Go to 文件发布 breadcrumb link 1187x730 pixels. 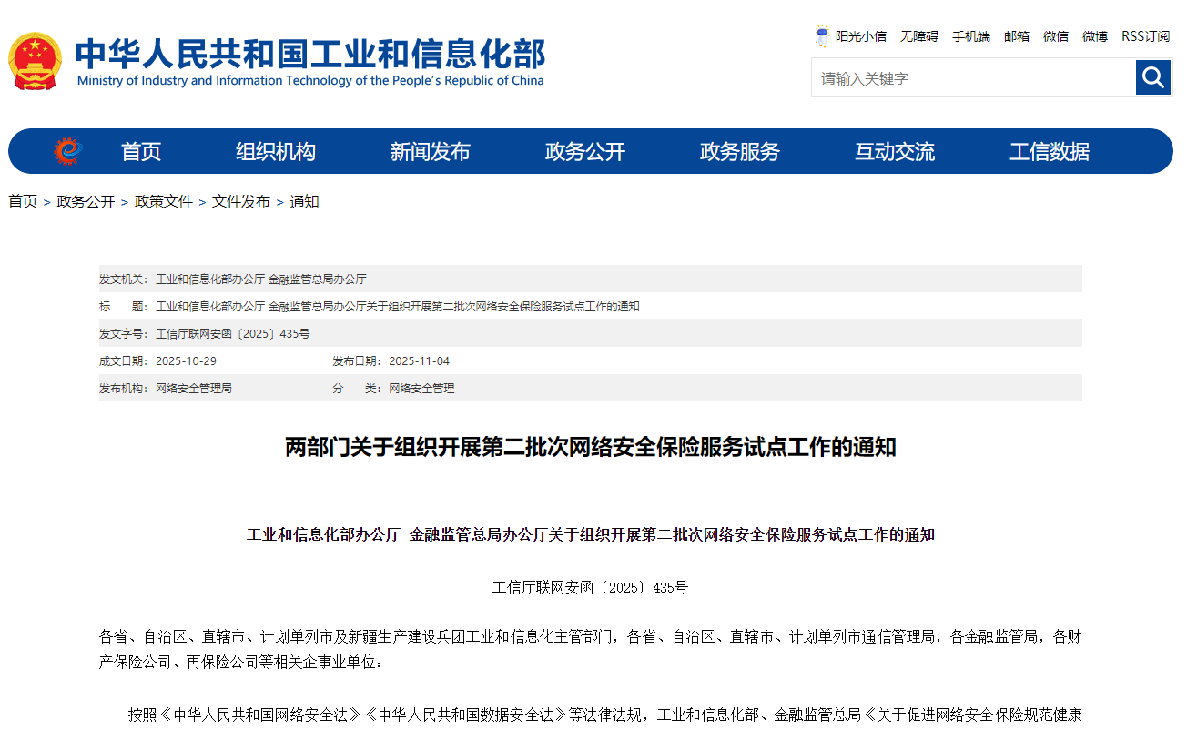(241, 202)
